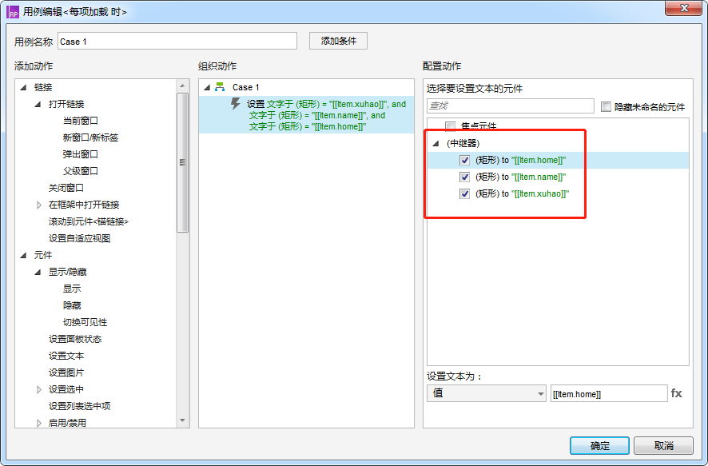
Task: Expand the 启用/禁用 group
Action: point(39,423)
